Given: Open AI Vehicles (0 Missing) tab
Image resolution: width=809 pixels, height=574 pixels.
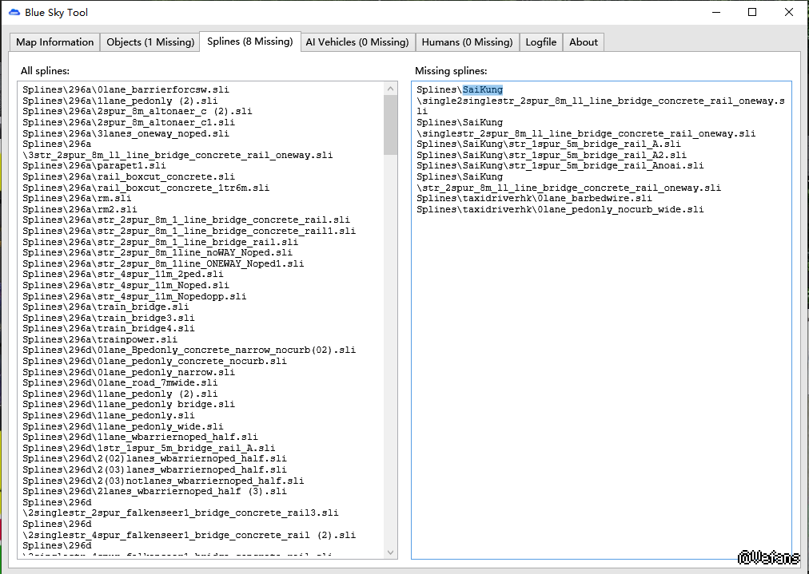Looking at the screenshot, I should (x=357, y=42).
